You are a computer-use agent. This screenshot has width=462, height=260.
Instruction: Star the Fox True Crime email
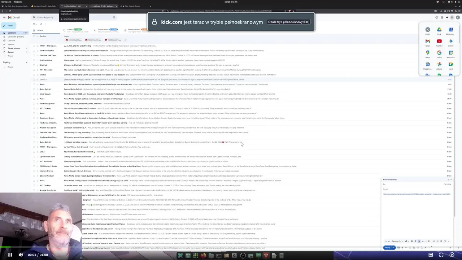pos(38,60)
